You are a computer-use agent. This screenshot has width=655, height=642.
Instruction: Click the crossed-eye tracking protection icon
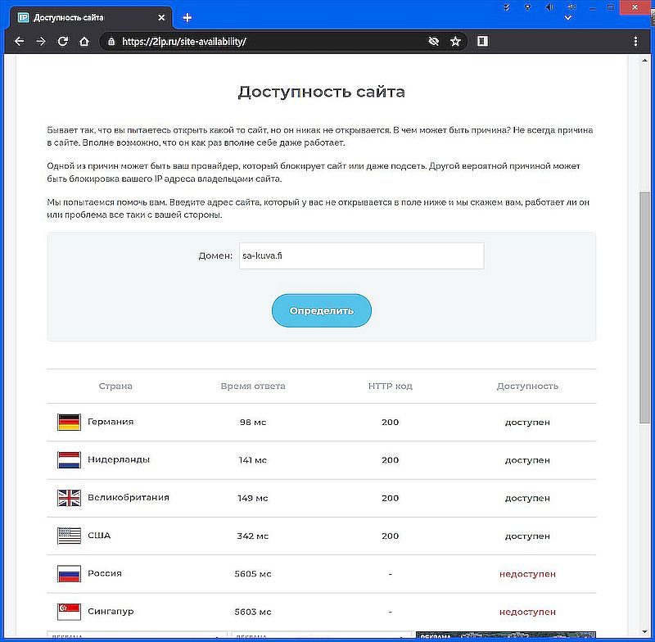pos(434,42)
